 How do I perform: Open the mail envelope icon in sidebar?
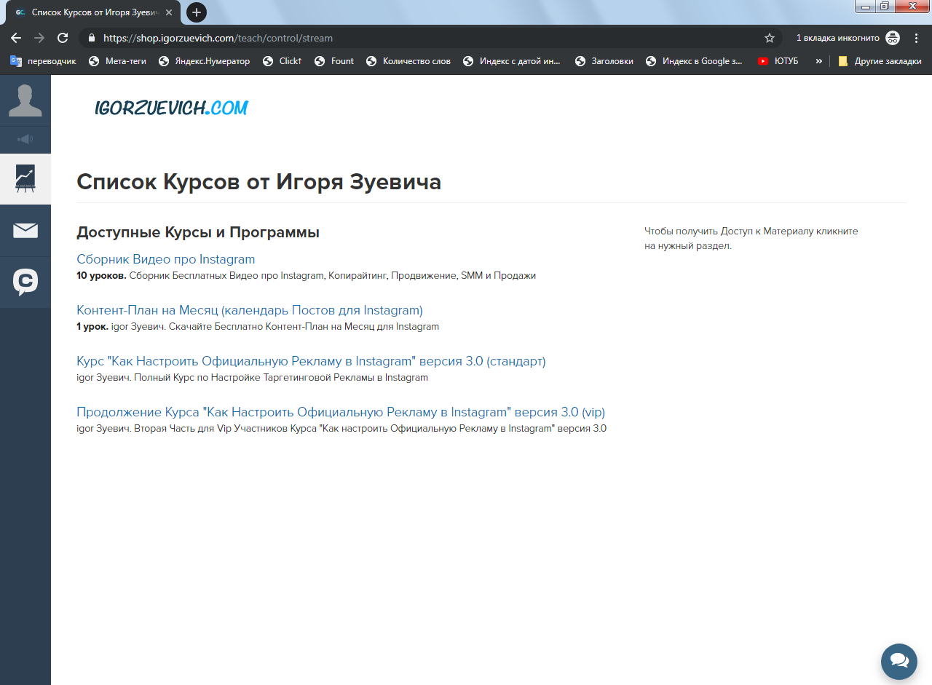pyautogui.click(x=25, y=231)
